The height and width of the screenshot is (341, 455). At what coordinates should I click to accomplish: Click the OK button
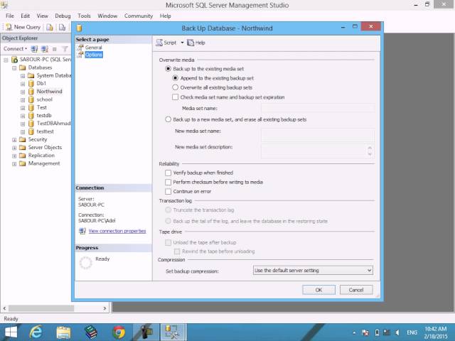318,290
